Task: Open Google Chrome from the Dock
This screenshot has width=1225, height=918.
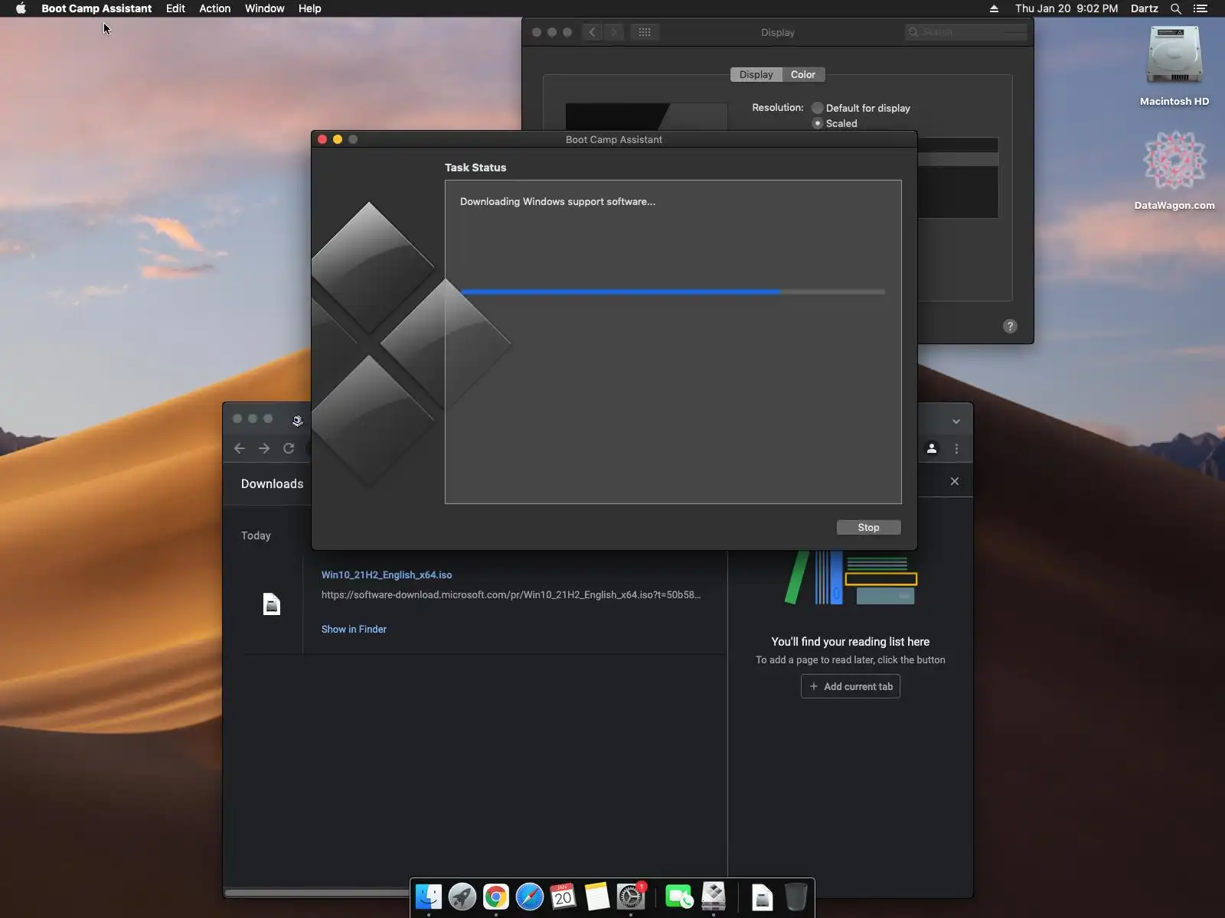Action: pos(496,897)
